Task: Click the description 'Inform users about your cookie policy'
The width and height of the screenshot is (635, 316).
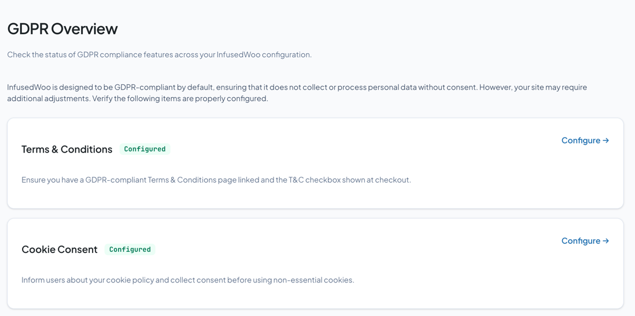Action: pyautogui.click(x=188, y=280)
